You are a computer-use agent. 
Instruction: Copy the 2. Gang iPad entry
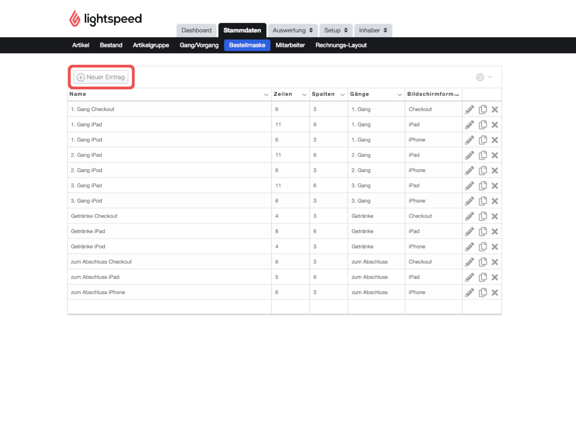tap(483, 155)
